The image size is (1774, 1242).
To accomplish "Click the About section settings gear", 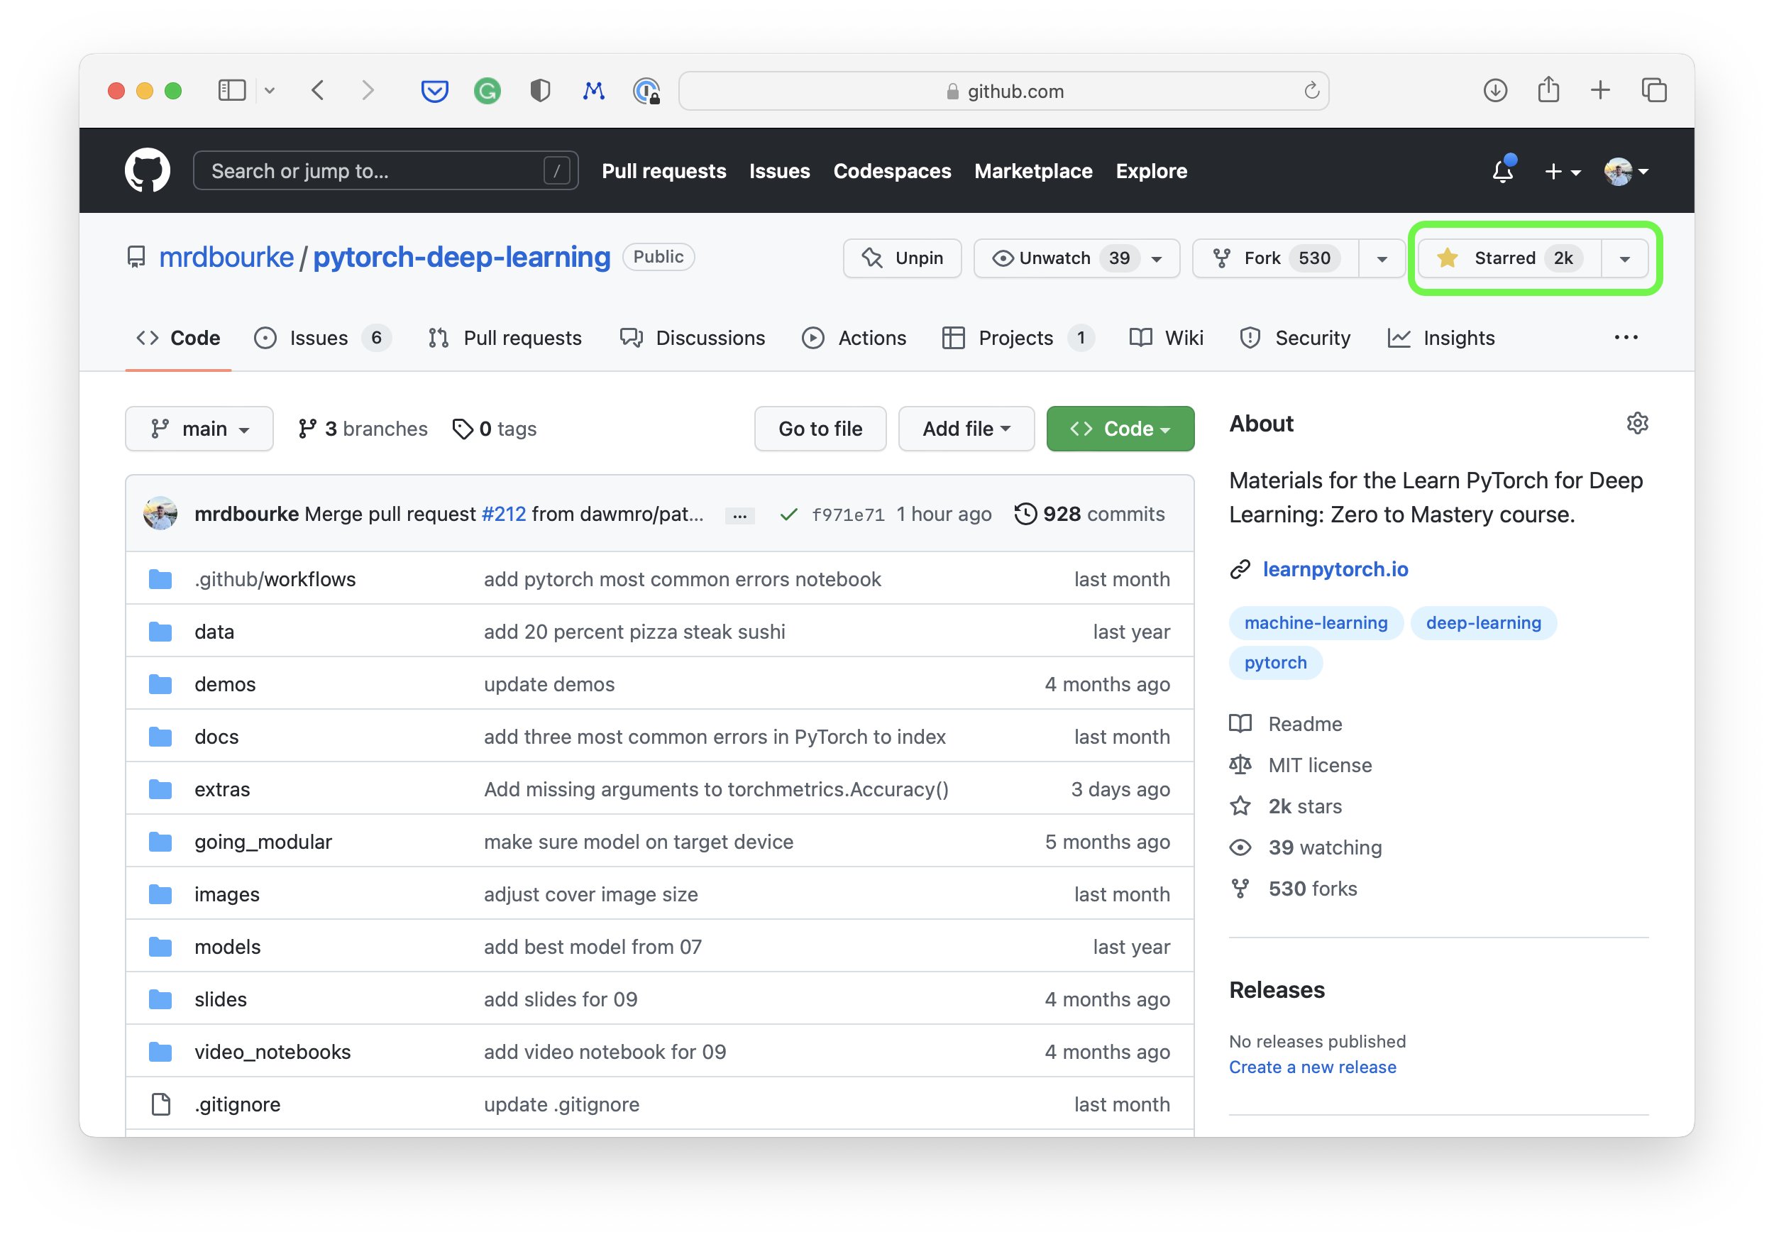I will [1636, 424].
